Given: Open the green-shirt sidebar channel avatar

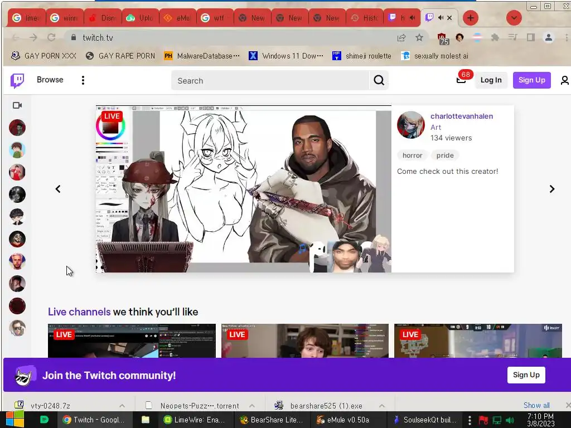Looking at the screenshot, I should click(x=17, y=150).
